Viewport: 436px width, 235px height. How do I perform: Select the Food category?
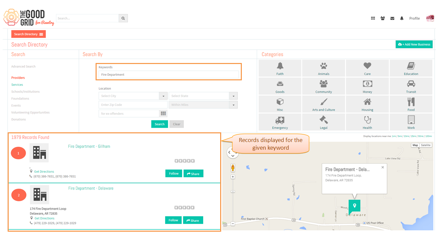click(x=411, y=104)
